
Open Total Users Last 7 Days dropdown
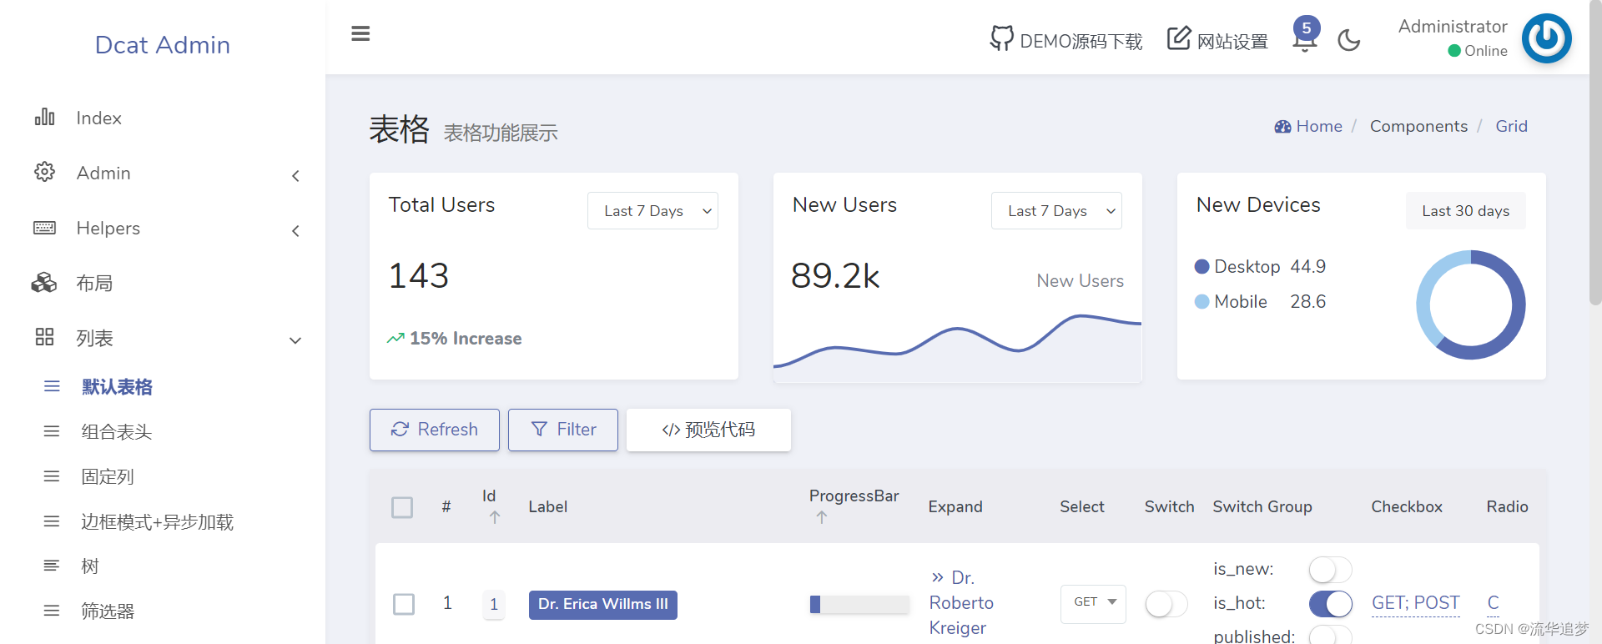652,211
